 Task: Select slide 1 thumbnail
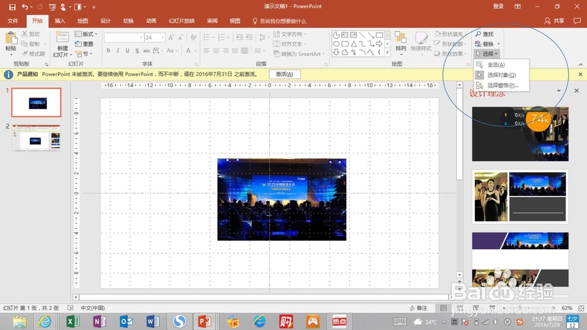pyautogui.click(x=36, y=103)
